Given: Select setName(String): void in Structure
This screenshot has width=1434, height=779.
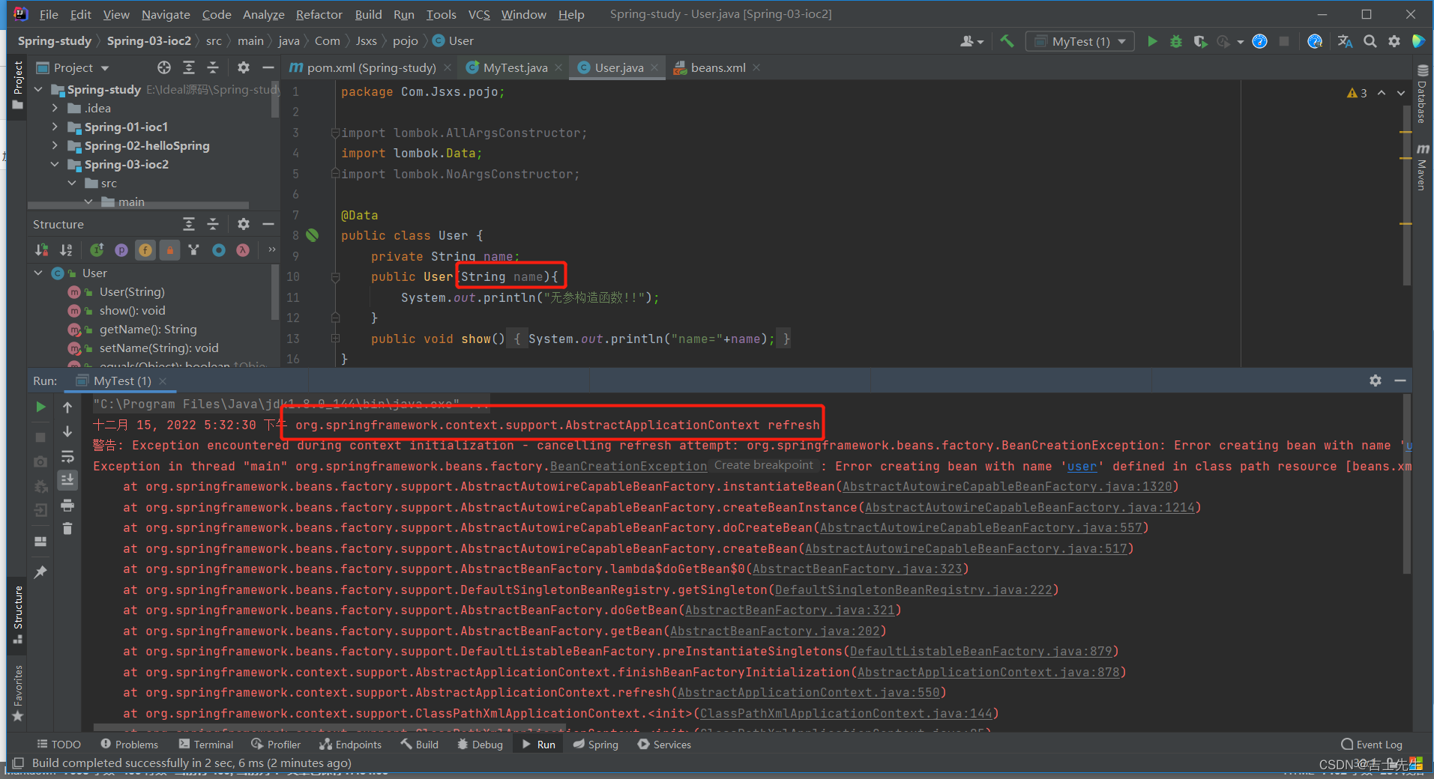Looking at the screenshot, I should [x=159, y=348].
